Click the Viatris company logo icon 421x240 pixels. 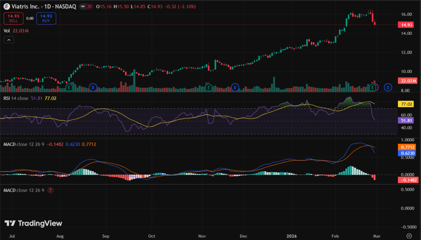tap(7, 7)
